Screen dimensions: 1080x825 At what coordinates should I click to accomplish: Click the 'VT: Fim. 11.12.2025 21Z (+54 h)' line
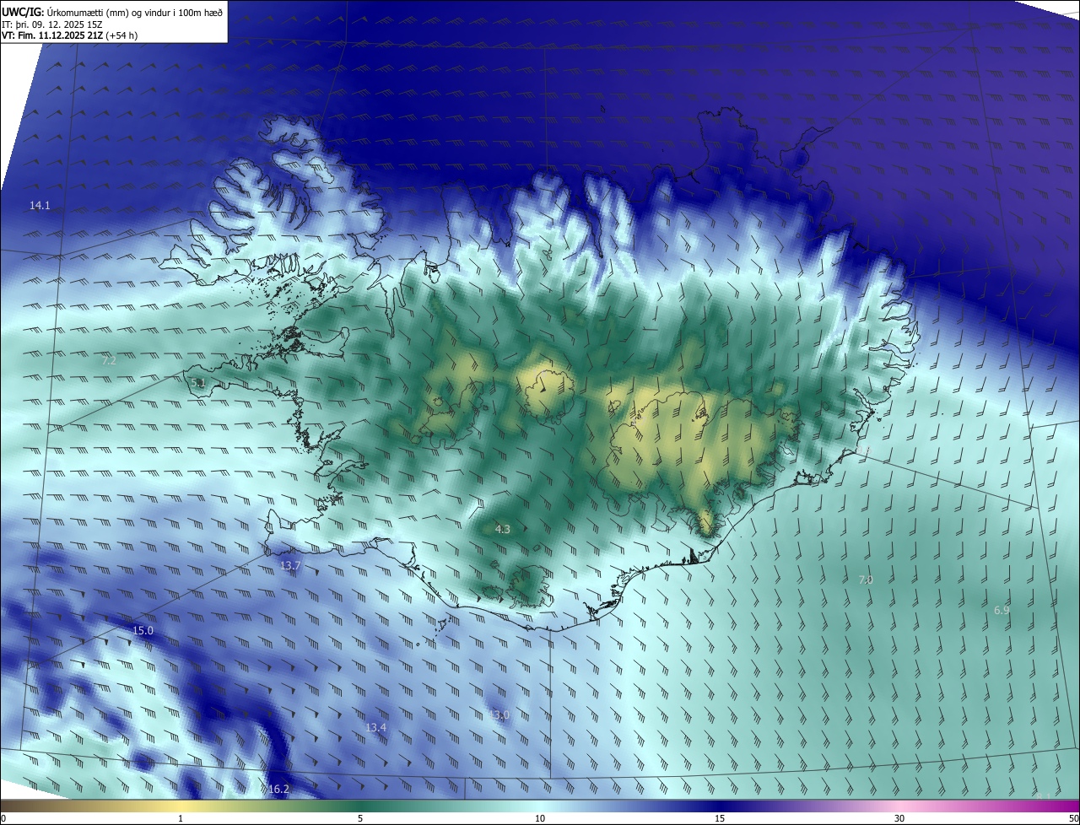pyautogui.click(x=70, y=35)
